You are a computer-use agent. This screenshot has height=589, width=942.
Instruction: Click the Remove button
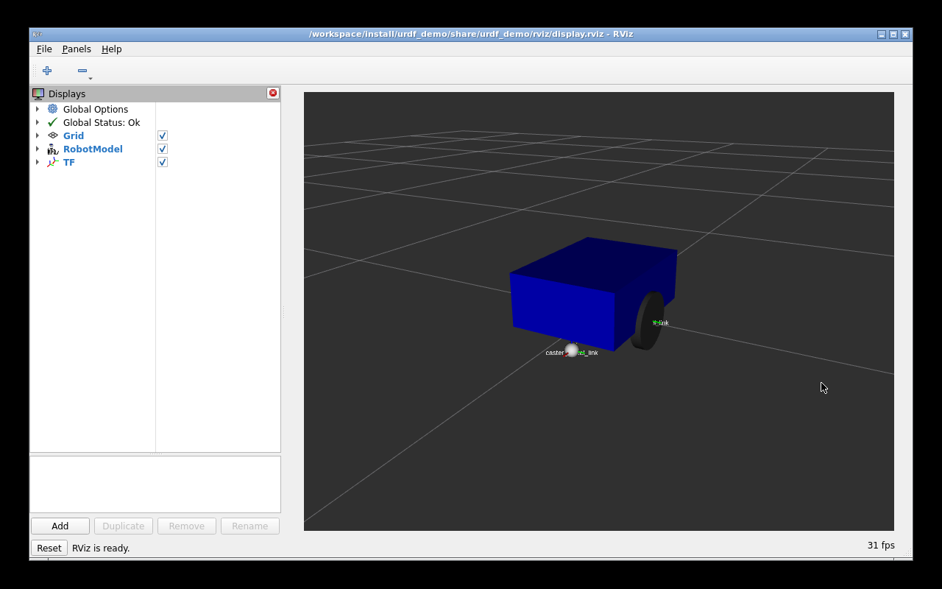tap(187, 526)
